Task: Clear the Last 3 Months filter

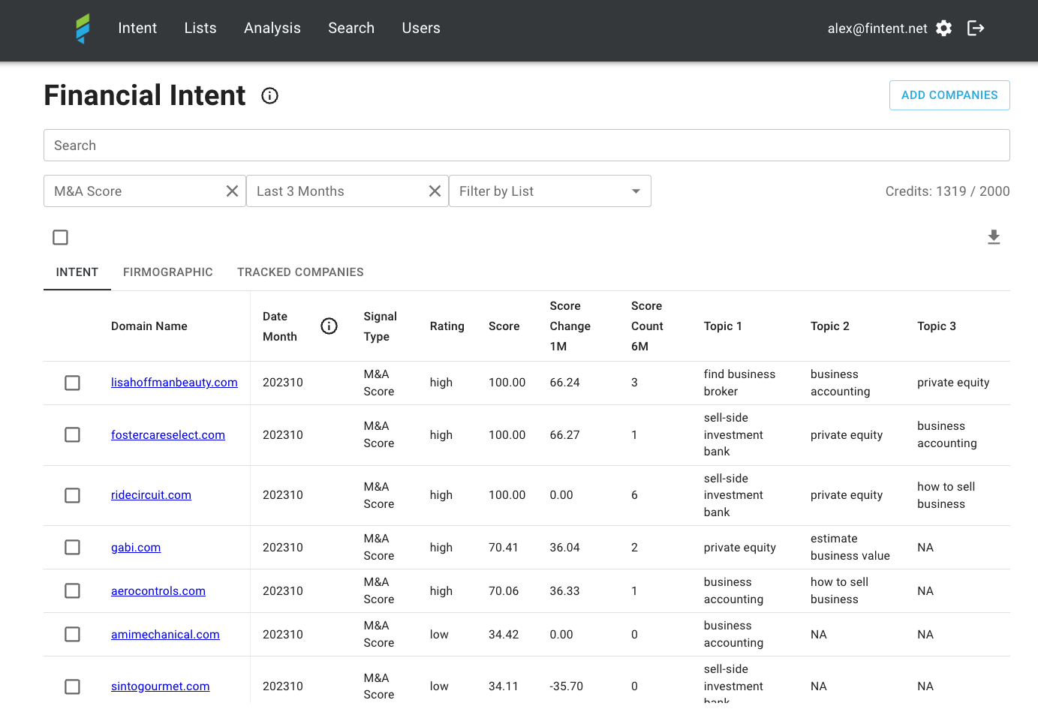Action: [435, 191]
